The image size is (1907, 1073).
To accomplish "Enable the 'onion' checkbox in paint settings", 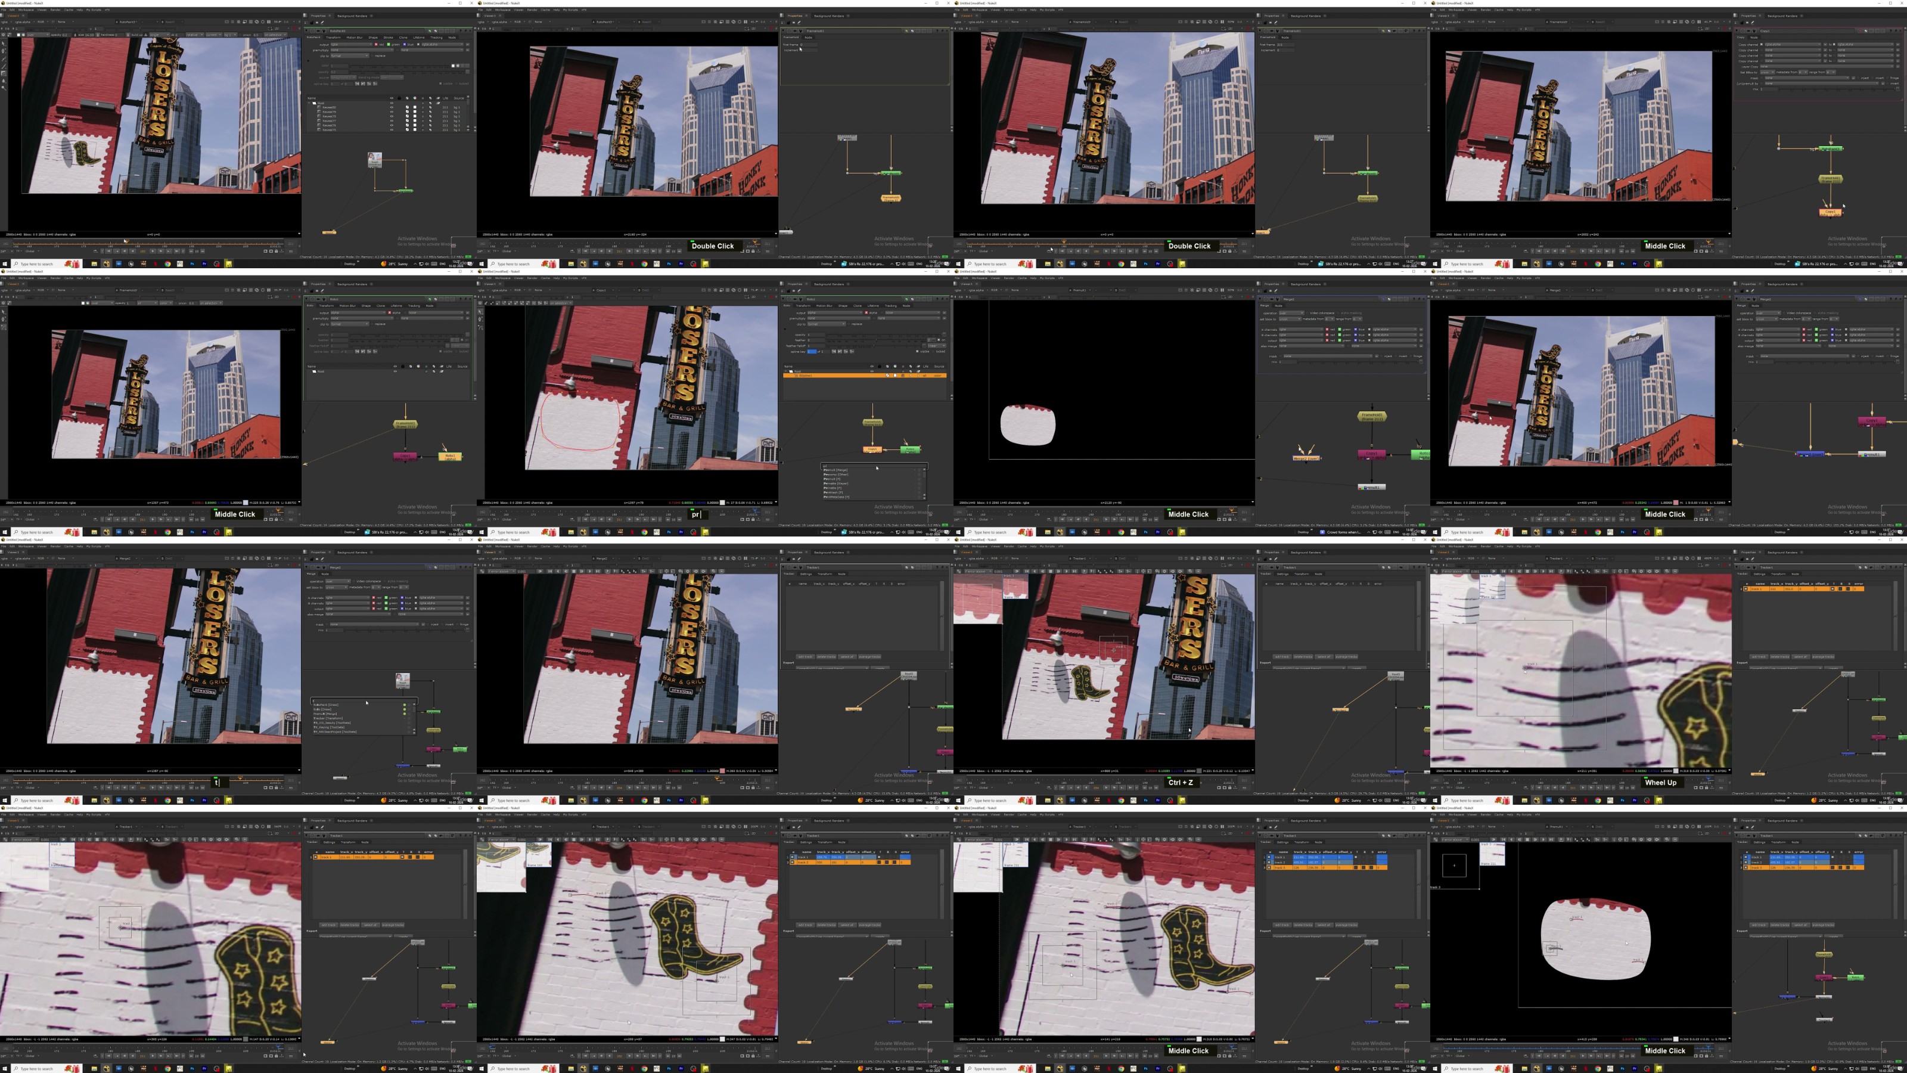I will point(241,35).
